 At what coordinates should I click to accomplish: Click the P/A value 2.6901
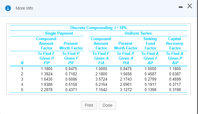coord(126,84)
